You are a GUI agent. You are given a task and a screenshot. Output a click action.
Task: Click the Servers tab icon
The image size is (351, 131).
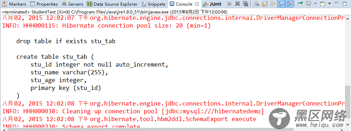64,4
